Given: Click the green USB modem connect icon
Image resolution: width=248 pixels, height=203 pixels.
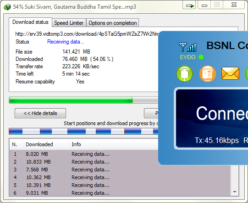Looking at the screenshot, I should [185, 73].
